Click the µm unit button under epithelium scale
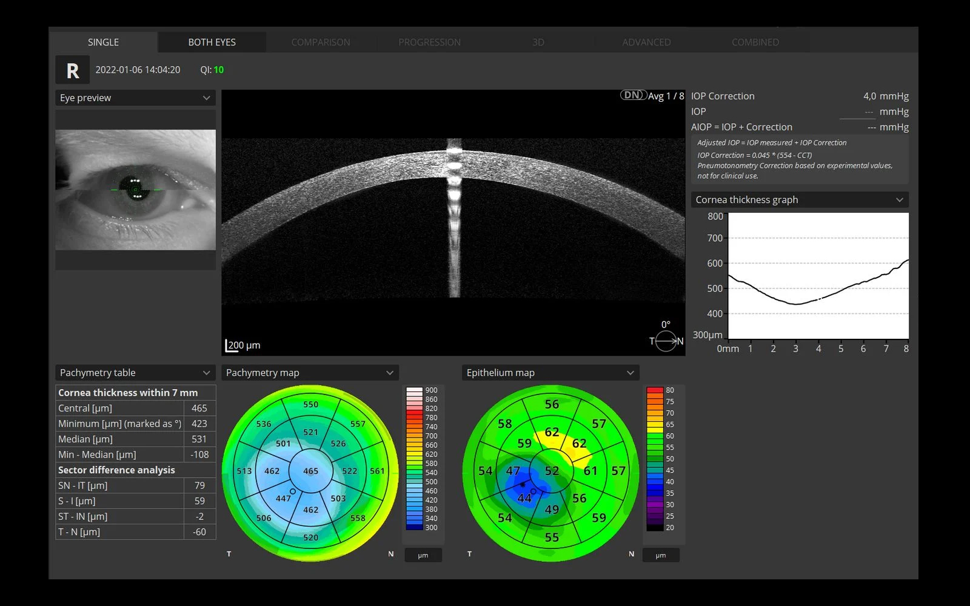The height and width of the screenshot is (606, 970). [661, 555]
